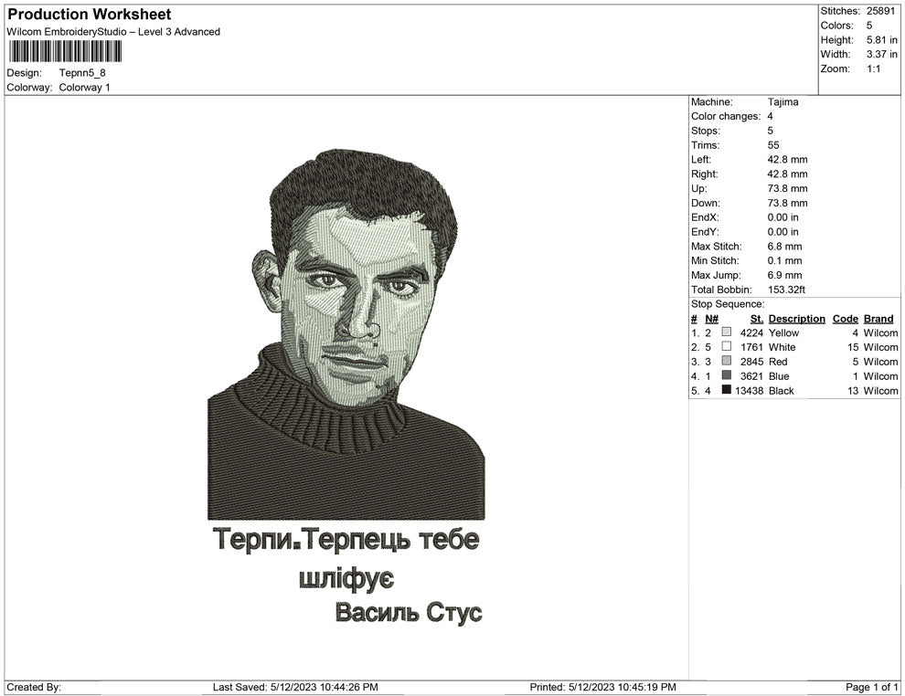Viewport: 905px width, 696px height.
Task: Click the 'Stop Sequence:' heading
Action: coord(728,304)
